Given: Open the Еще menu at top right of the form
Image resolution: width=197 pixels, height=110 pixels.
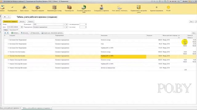Looking at the screenshot, I should [x=191, y=22].
